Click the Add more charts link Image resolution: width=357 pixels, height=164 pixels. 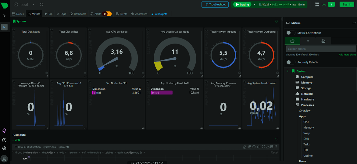[347, 55]
